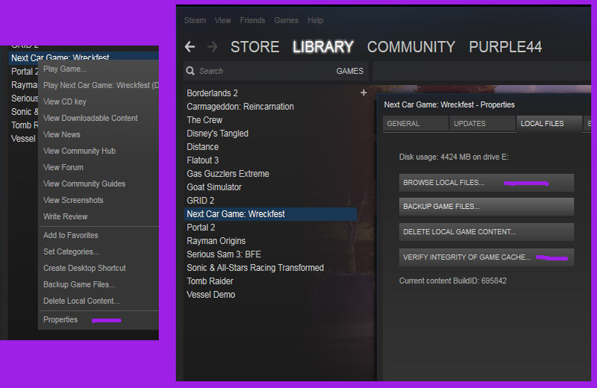Select Tomb Raider in main library list

coord(210,281)
